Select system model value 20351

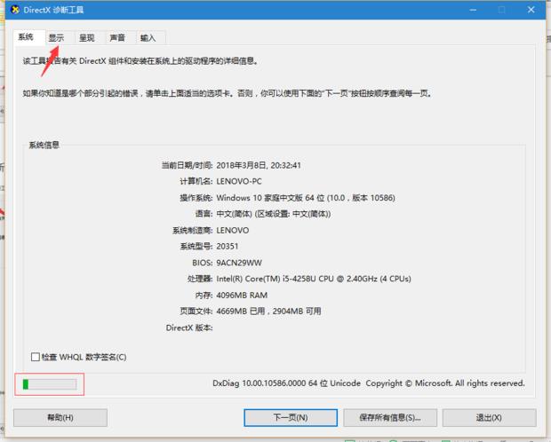point(228,247)
